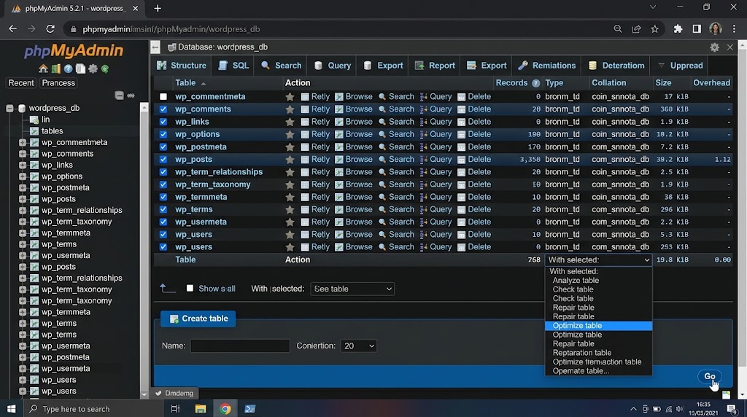Open wp_term_taxonomy table link in the table list

click(212, 184)
